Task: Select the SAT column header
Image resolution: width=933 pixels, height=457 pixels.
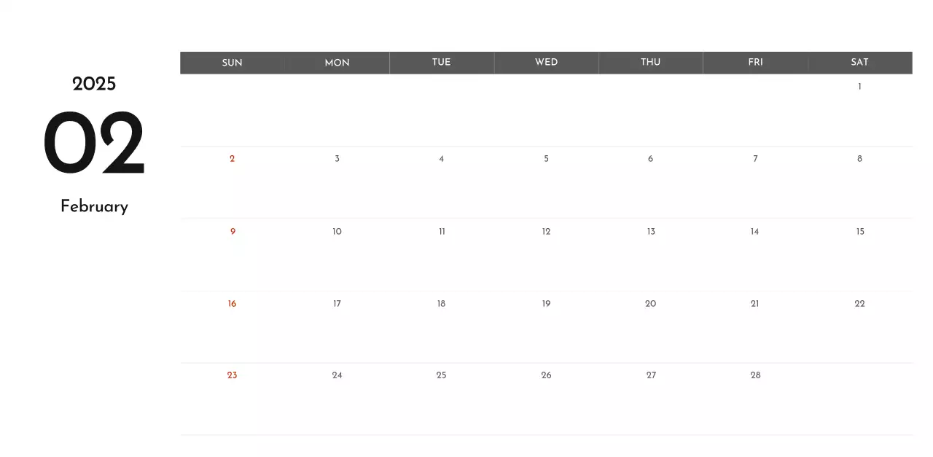Action: tap(859, 63)
